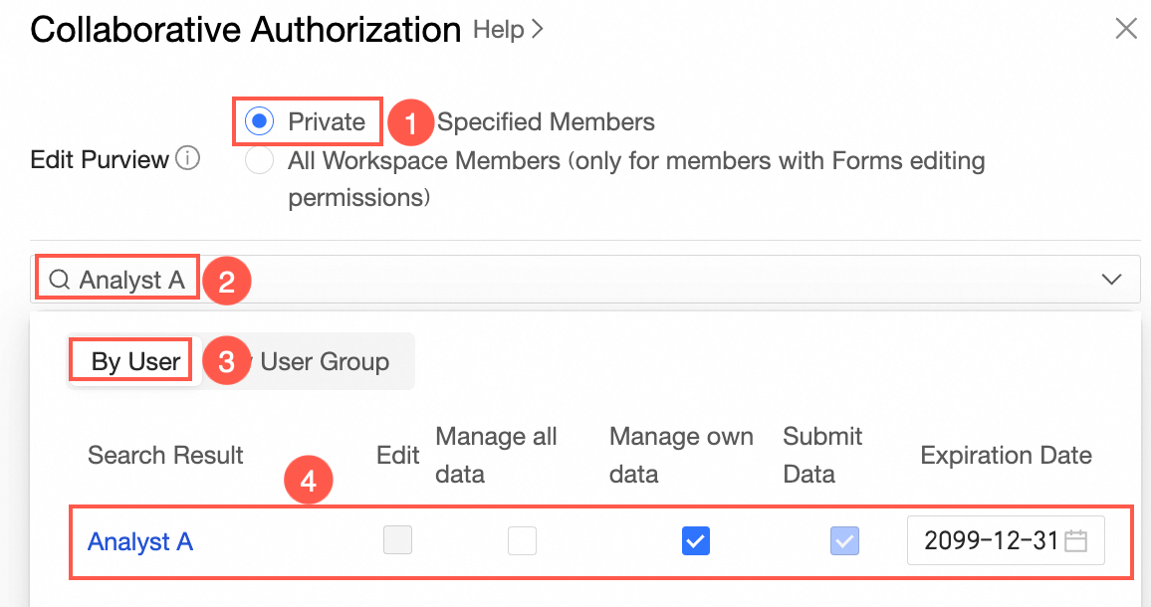The image size is (1151, 607).
Task: Toggle Submit Data checkbox for Analyst A
Action: coord(844,540)
